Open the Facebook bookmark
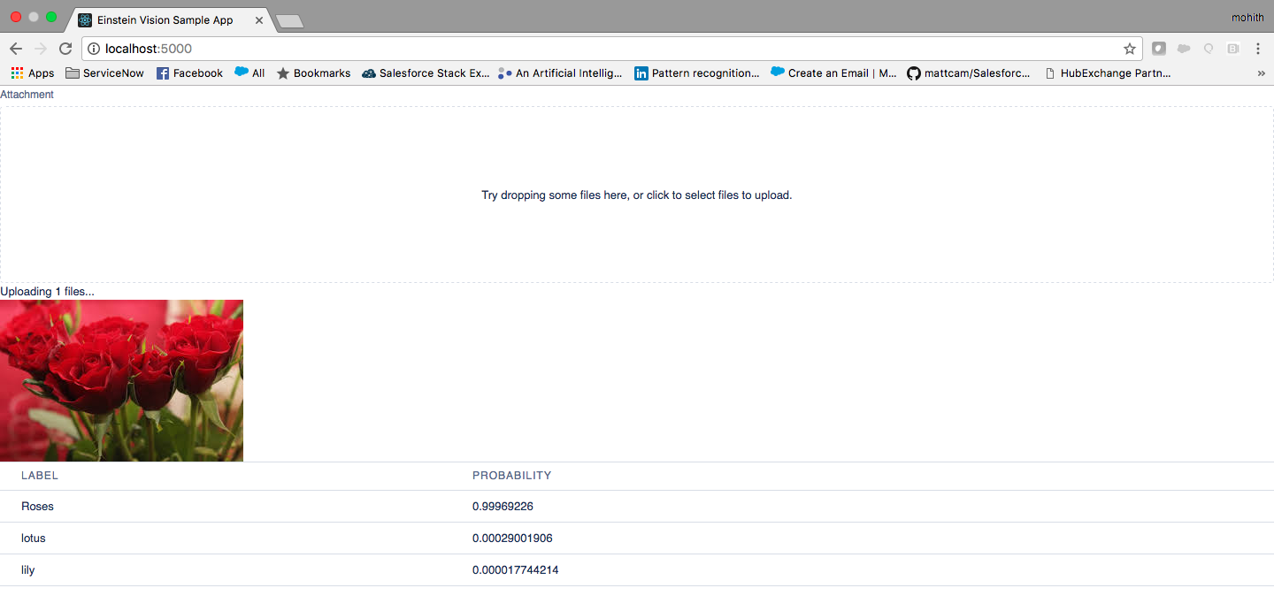The height and width of the screenshot is (611, 1274). coord(189,73)
